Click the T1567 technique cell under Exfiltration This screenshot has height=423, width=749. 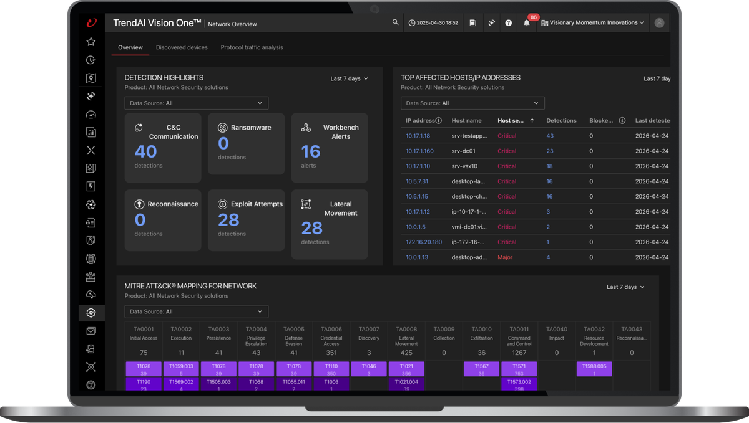[x=481, y=369]
